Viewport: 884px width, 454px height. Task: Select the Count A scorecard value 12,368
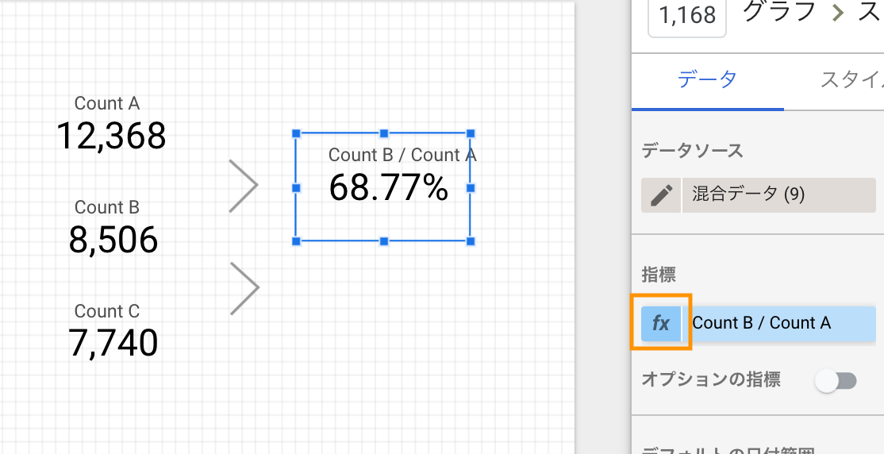click(x=111, y=136)
